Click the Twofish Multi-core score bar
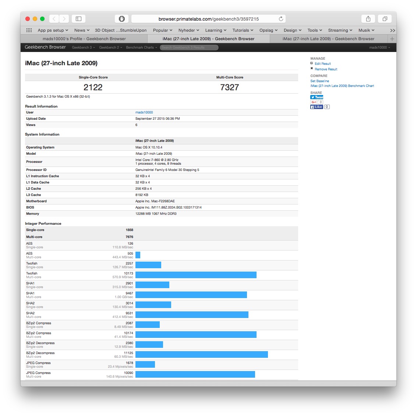 click(196, 275)
